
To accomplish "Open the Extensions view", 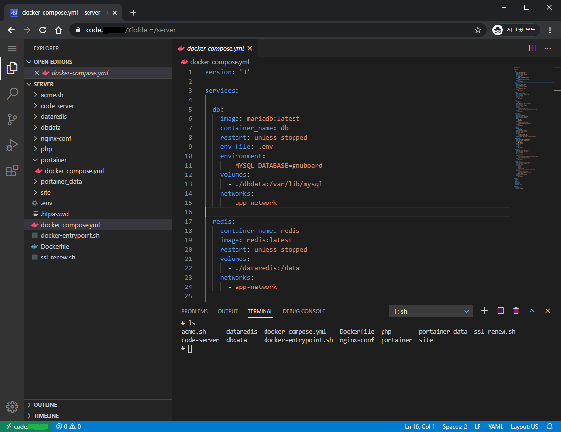I will 12,171.
